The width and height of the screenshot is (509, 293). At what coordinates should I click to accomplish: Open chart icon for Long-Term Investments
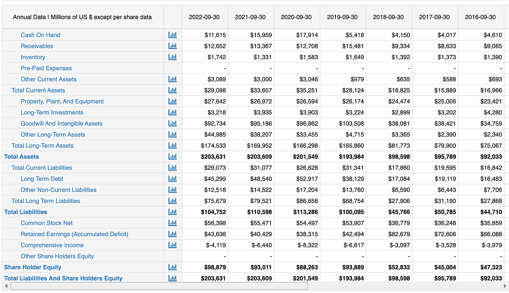point(172,112)
